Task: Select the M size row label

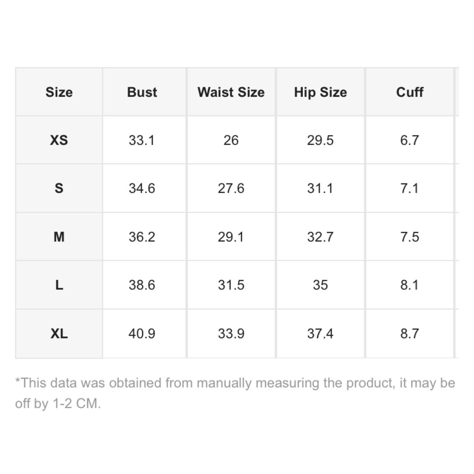Action: tap(59, 237)
